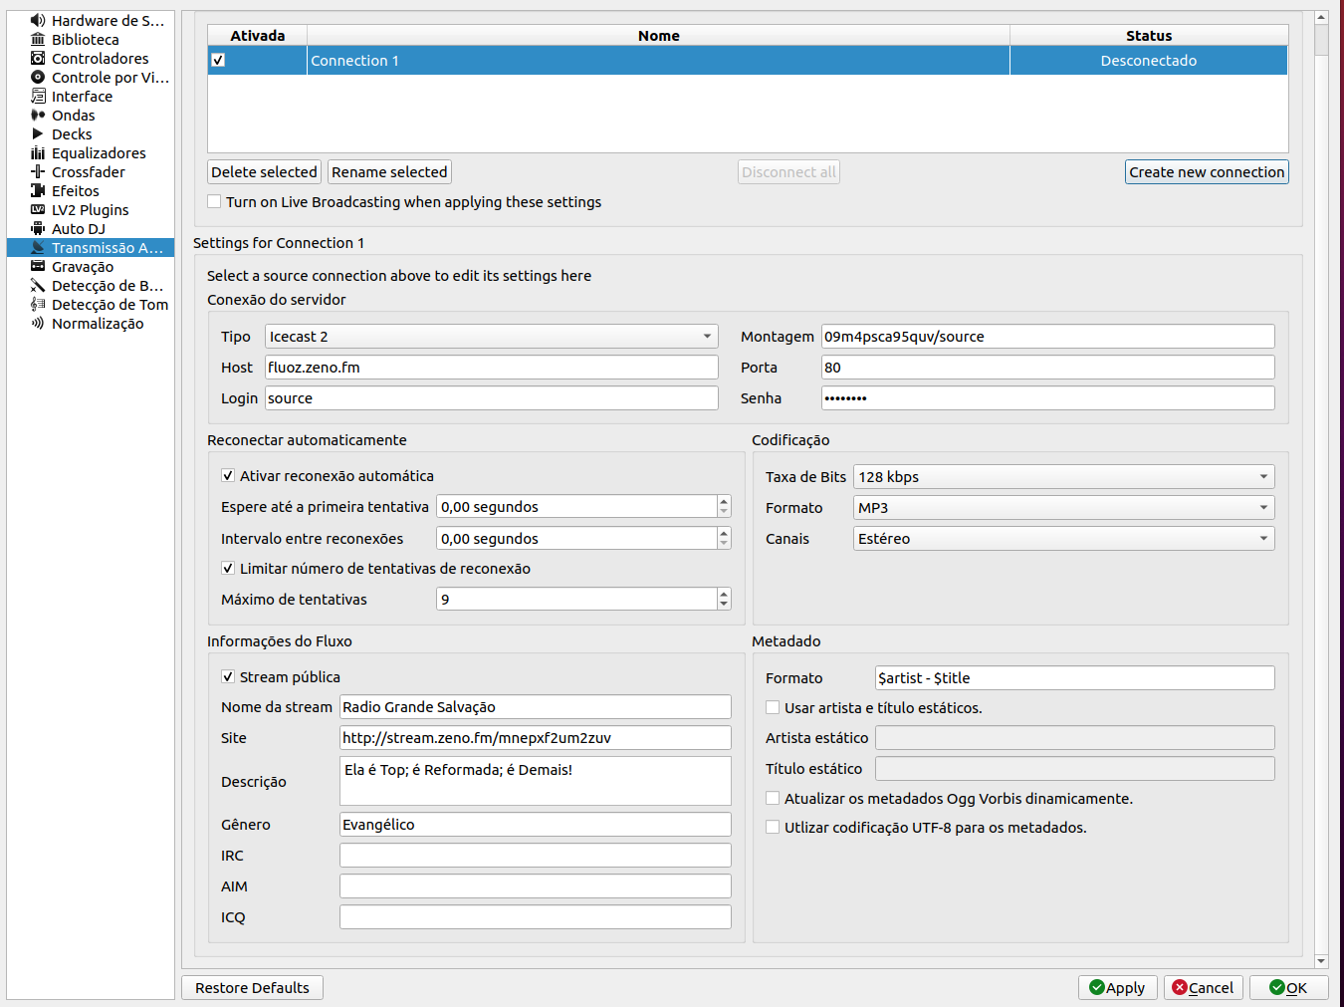
Task: Click the Montagem mount input field
Action: pyautogui.click(x=1048, y=337)
